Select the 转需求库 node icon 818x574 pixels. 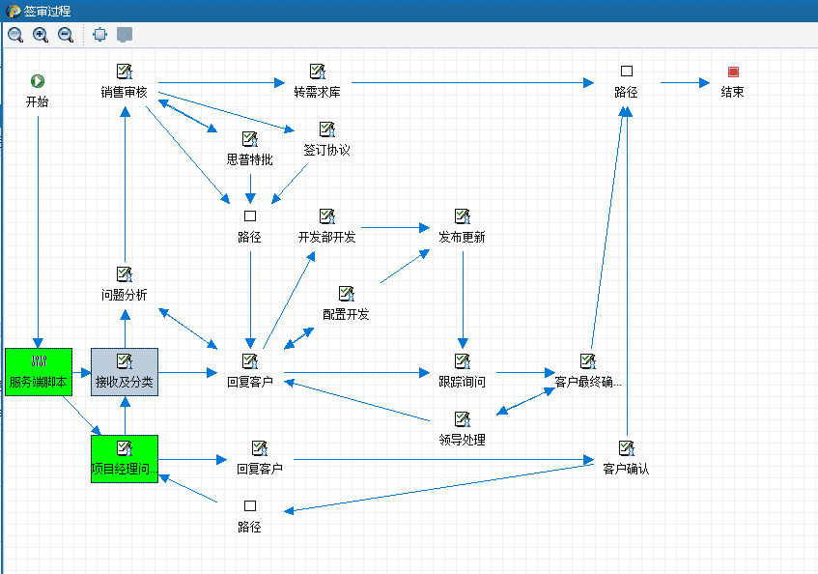pyautogui.click(x=317, y=71)
